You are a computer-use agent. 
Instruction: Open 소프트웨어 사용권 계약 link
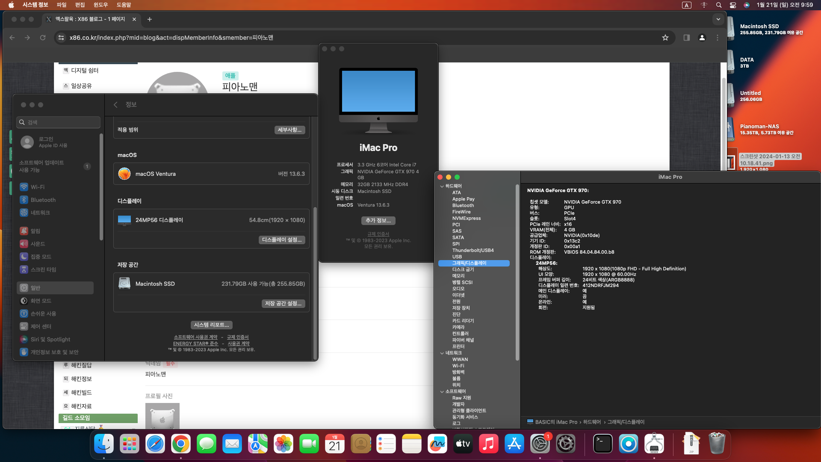tap(195, 337)
